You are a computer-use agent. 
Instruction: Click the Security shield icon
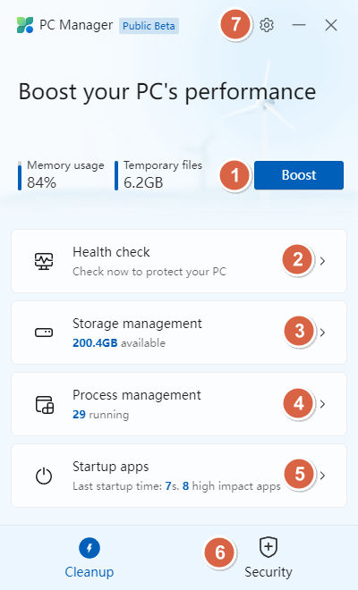[268, 547]
